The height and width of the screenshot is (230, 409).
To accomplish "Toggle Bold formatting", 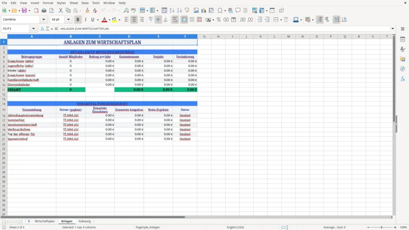I will coord(78,20).
